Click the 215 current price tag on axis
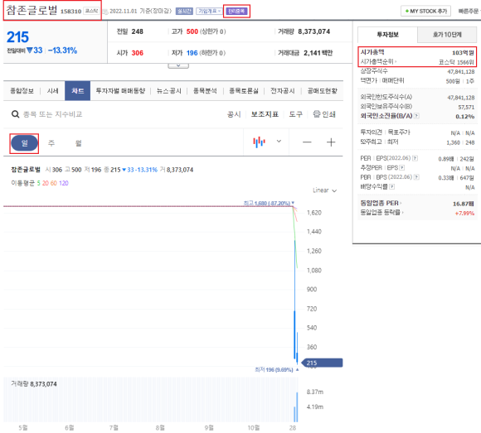 point(322,363)
